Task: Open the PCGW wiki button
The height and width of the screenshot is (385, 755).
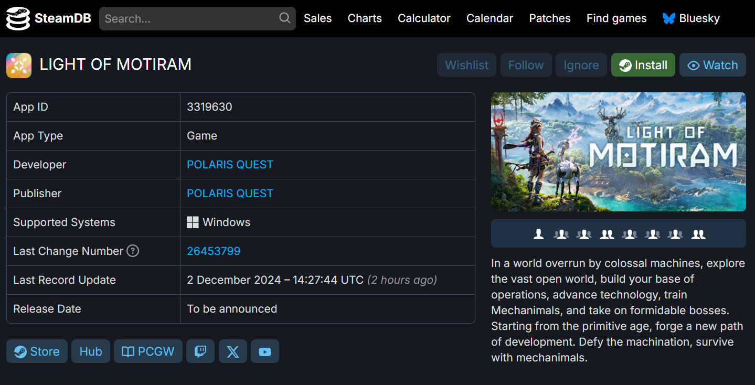Action: [148, 351]
